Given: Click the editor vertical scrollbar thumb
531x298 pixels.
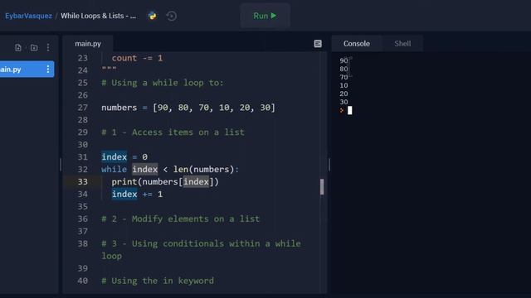Looking at the screenshot, I should pos(322,187).
